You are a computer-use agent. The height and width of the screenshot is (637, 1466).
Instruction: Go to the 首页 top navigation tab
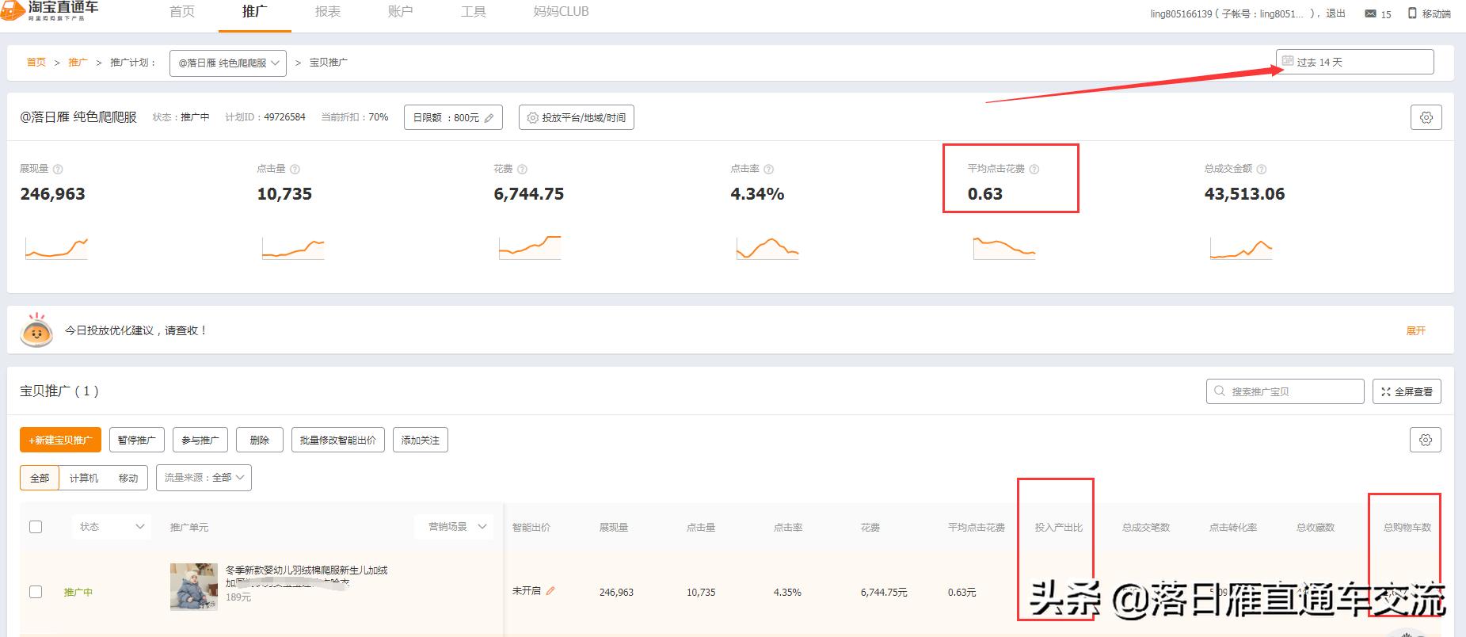(182, 12)
